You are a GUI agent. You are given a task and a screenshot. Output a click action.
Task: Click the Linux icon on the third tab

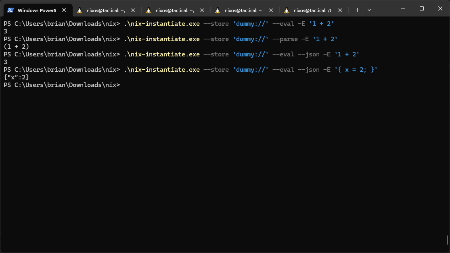pos(149,10)
